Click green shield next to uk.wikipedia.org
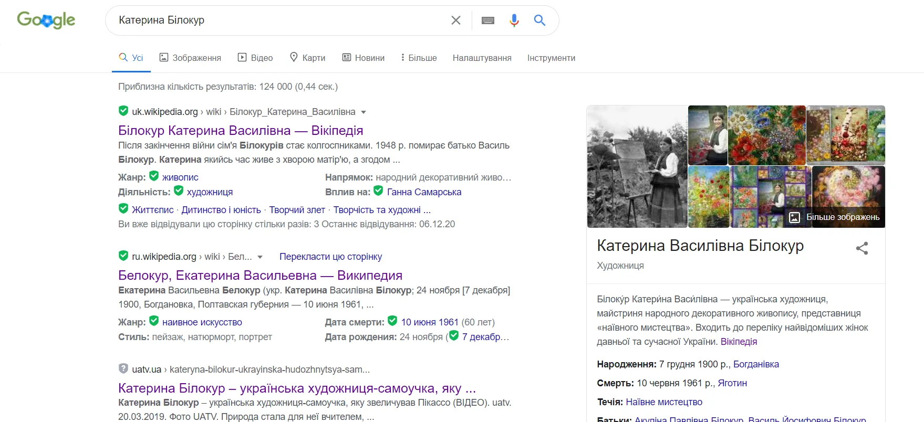The width and height of the screenshot is (924, 422). (x=123, y=111)
